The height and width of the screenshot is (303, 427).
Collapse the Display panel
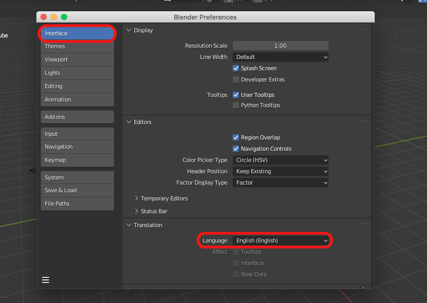tap(129, 30)
